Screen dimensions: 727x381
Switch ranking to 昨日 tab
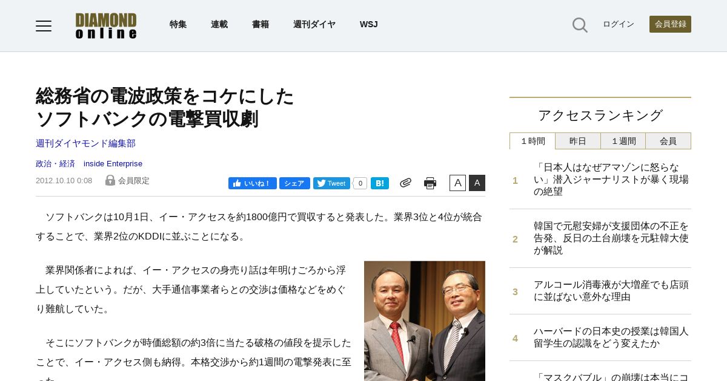(578, 141)
